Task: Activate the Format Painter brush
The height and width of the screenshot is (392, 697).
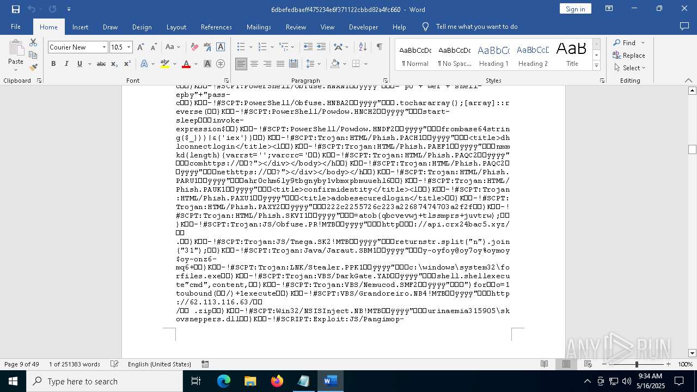Action: 33,68
